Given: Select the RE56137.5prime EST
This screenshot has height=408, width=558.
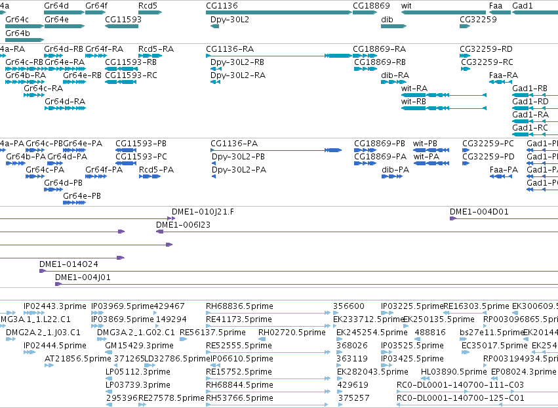Looking at the screenshot, I should coord(184,339).
